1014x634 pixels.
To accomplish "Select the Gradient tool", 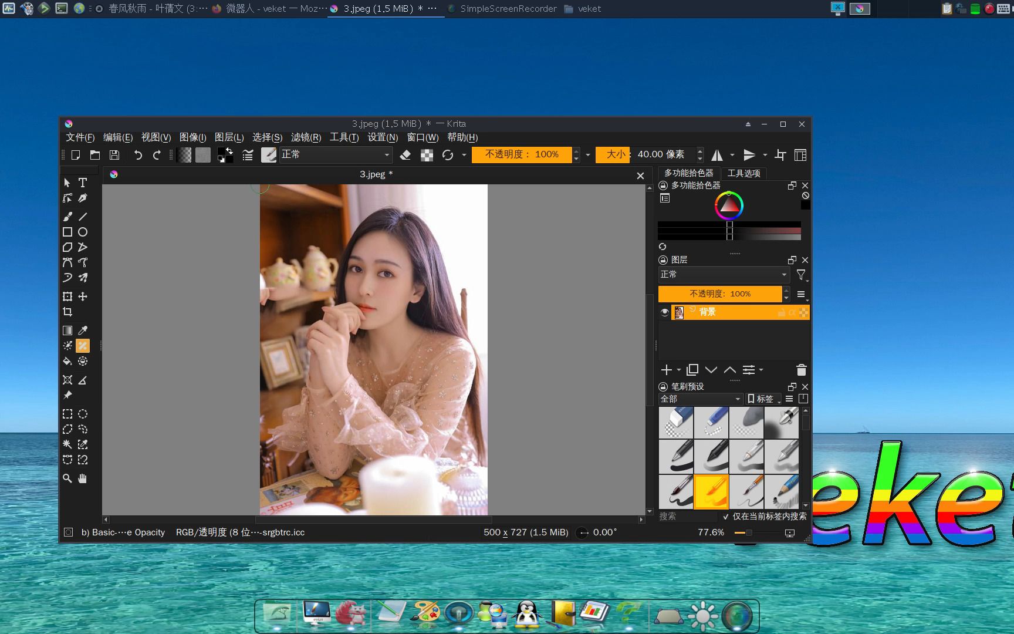I will (67, 330).
